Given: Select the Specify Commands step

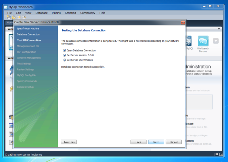Looking at the screenshot, I should point(27,81).
